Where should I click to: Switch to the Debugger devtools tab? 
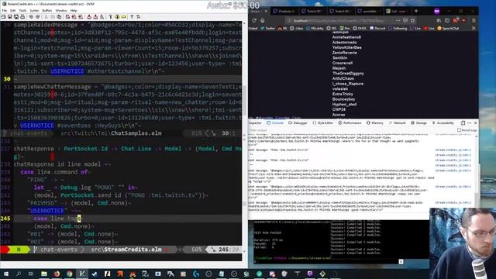298,122
